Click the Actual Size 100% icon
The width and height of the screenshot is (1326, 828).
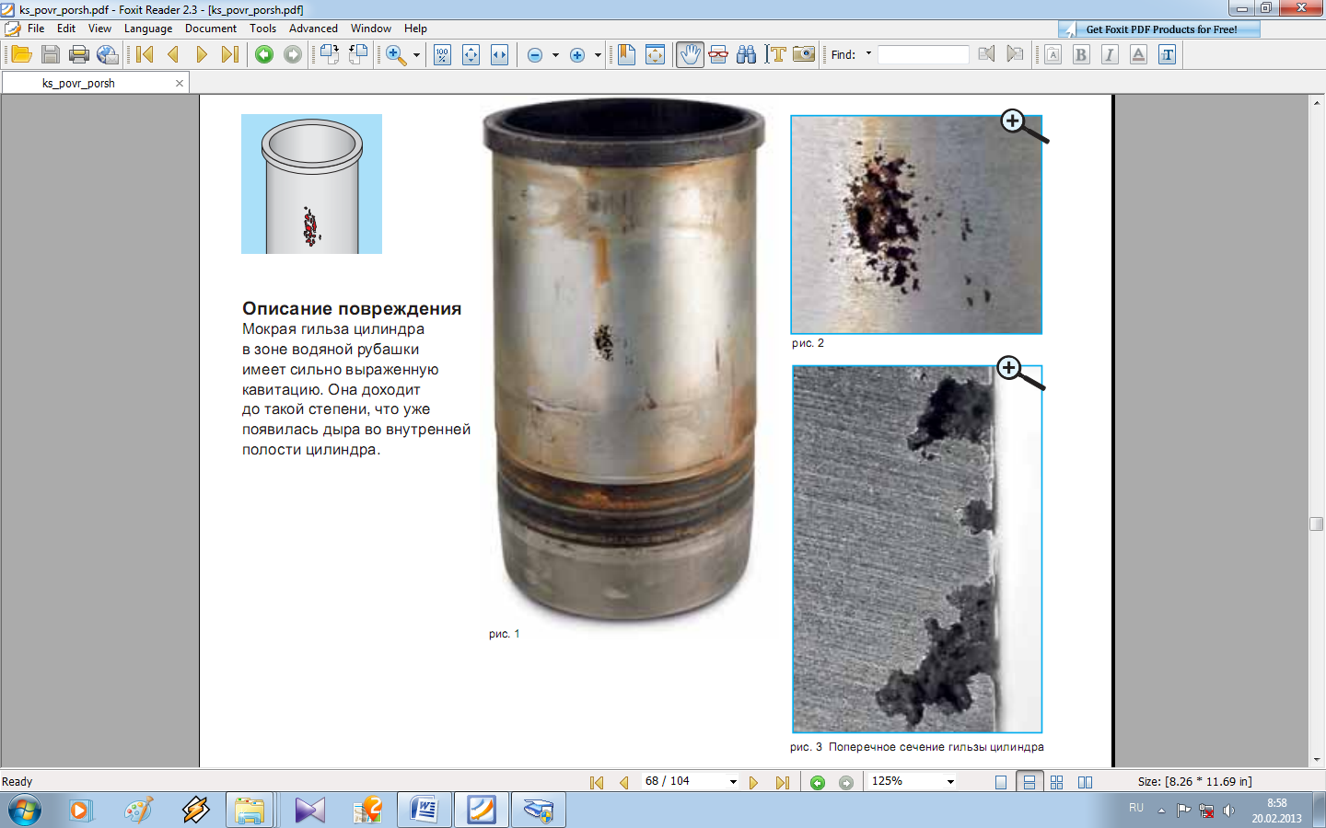coord(442,55)
